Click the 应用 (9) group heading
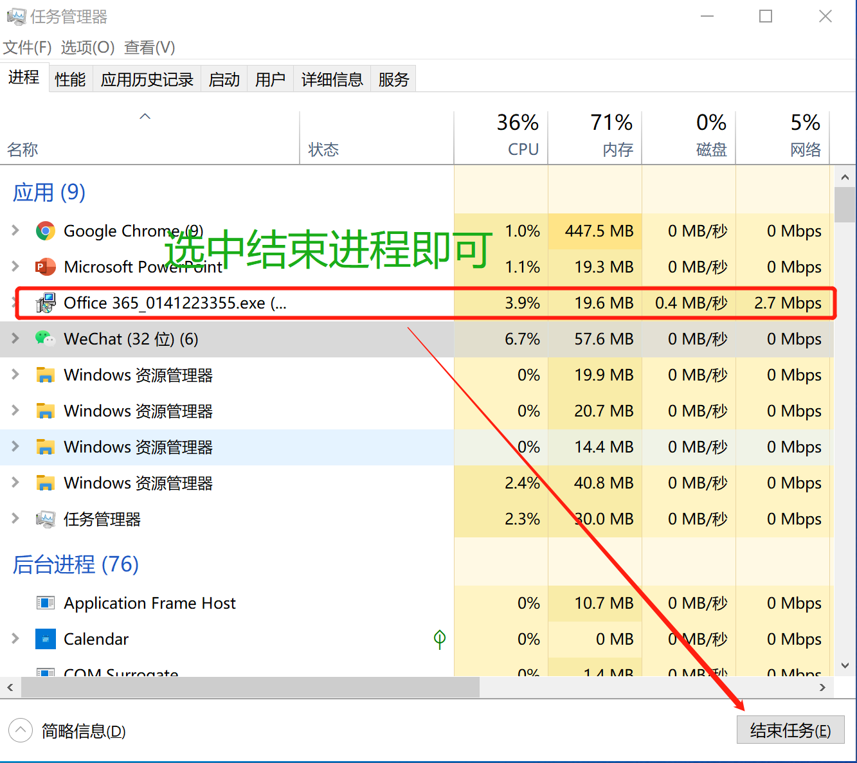This screenshot has height=763, width=857. [x=49, y=192]
